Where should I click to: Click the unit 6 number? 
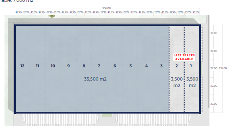pos(115,66)
